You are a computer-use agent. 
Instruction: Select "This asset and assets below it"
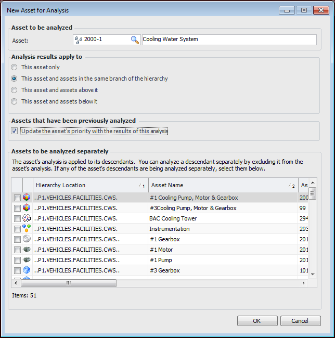(x=15, y=101)
